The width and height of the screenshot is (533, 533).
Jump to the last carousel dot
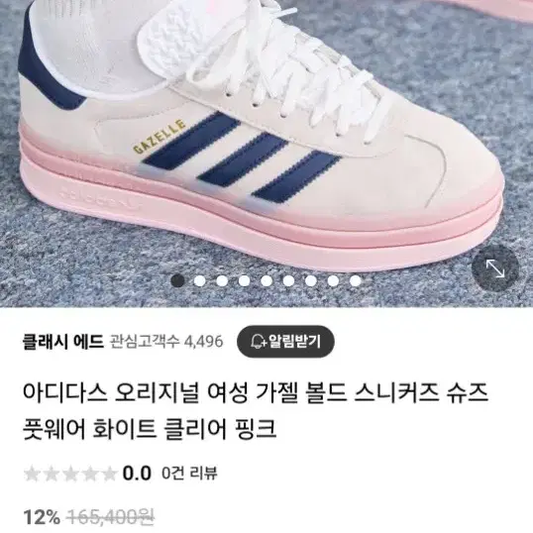[x=356, y=280]
